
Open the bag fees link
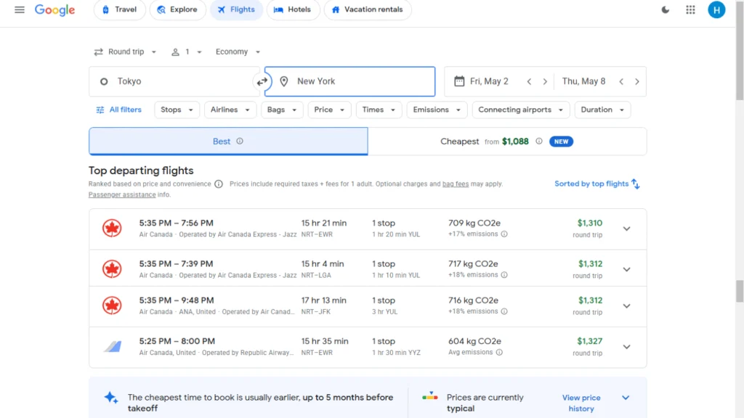point(456,184)
